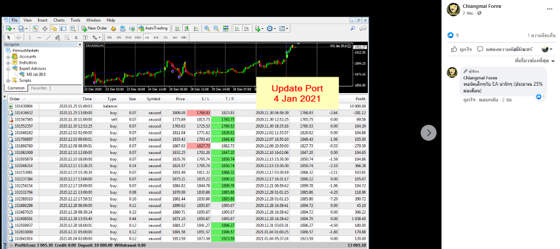Toggle the AutoTrading button
Viewport: 560px width, 249px height.
(153, 28)
